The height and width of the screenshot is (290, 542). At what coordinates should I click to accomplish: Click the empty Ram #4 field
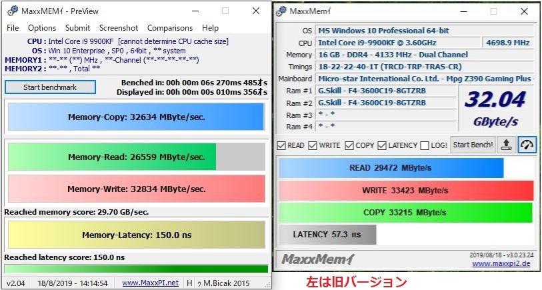tap(386, 126)
